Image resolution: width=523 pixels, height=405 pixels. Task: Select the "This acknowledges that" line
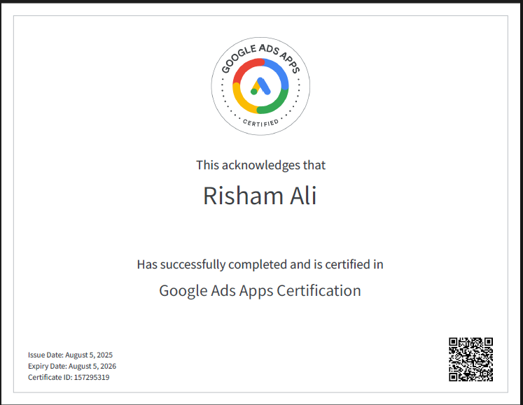tap(260, 166)
